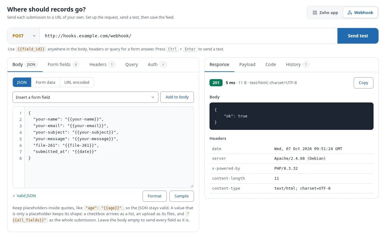This screenshot has height=237, width=386.
Task: Expand the Insert a form field dropdown
Action: (85, 97)
